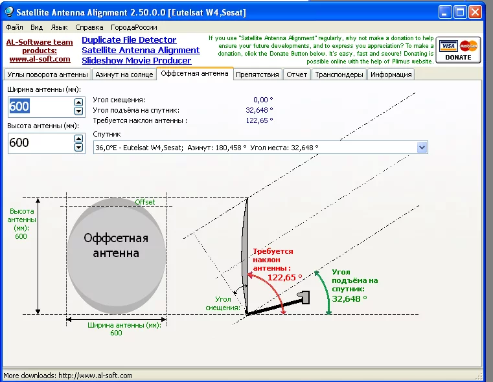Screen dimensions: 493x382
Task: Open the Язык menu
Action: (59, 27)
